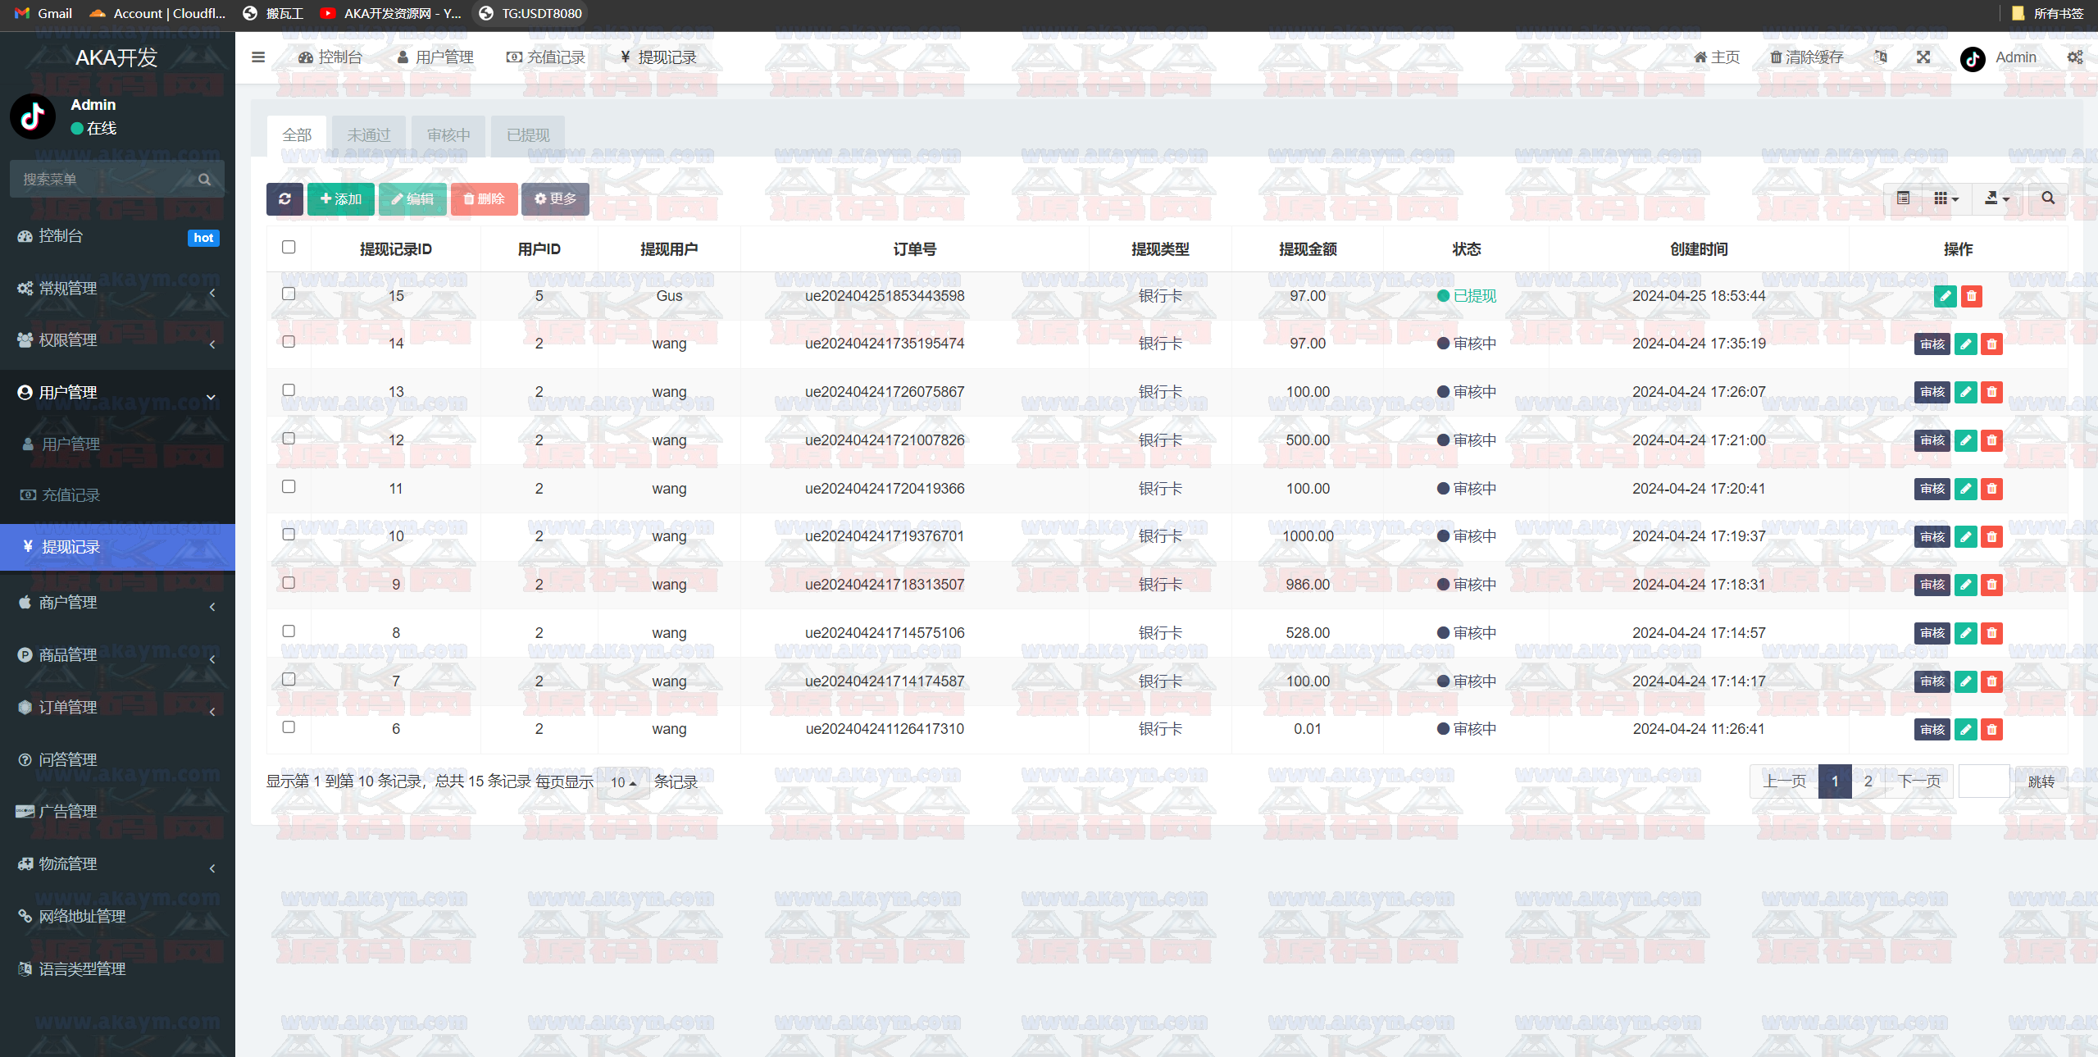2098x1057 pixels.
Task: Click the language translate icon in header
Action: [1881, 57]
